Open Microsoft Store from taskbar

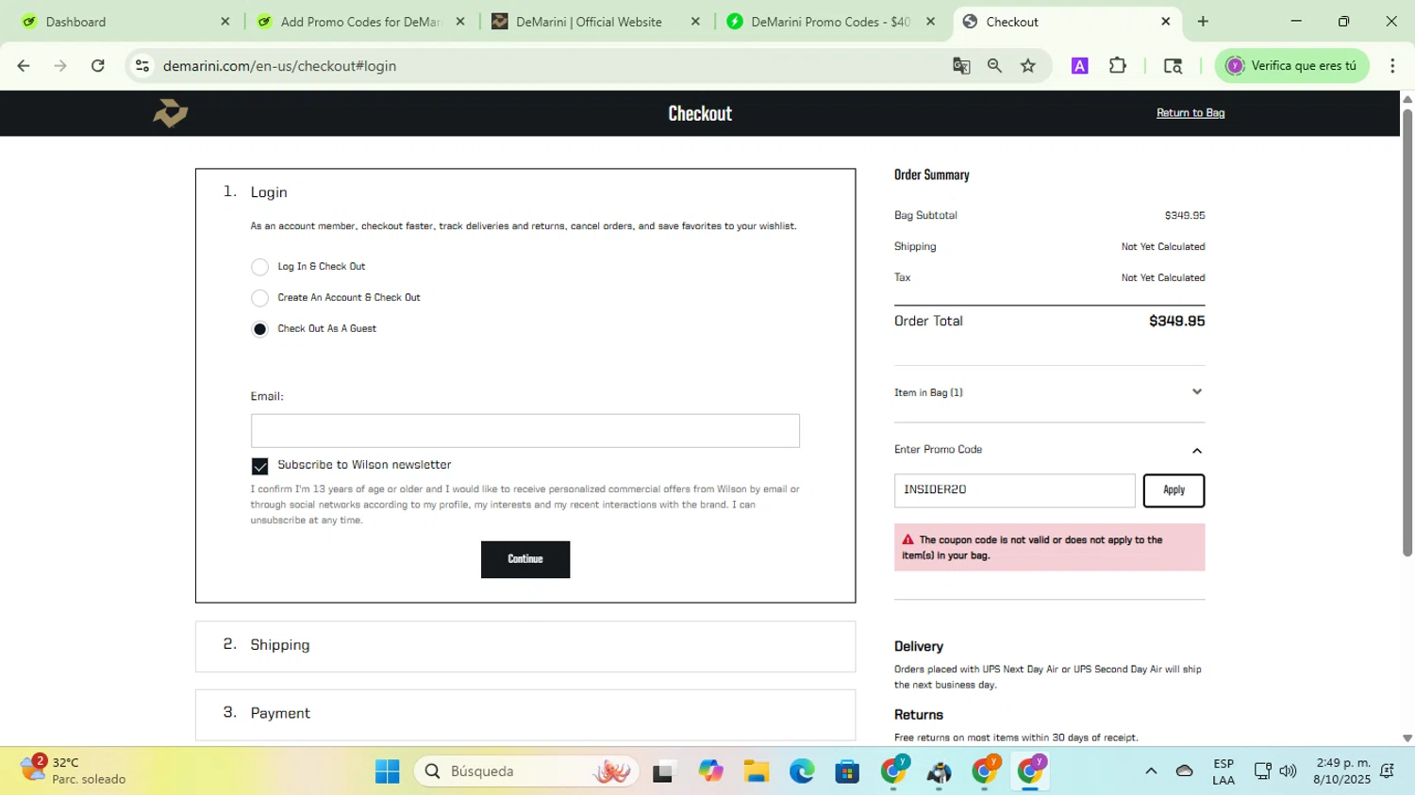[x=847, y=771]
